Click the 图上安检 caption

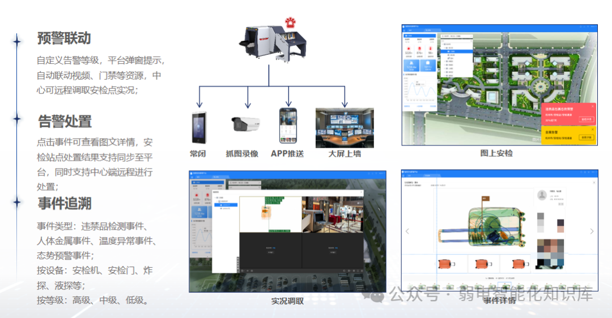(x=496, y=153)
